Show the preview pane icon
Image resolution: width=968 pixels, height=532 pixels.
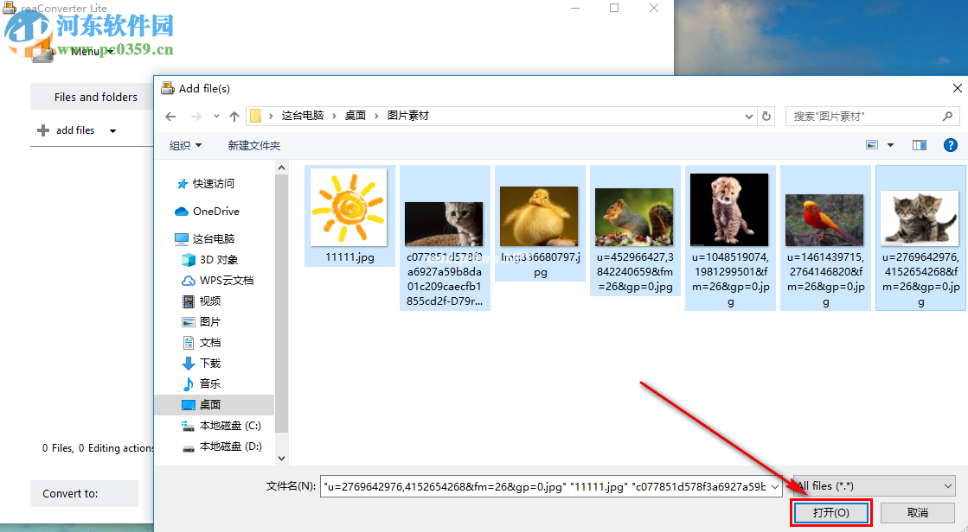pyautogui.click(x=919, y=144)
